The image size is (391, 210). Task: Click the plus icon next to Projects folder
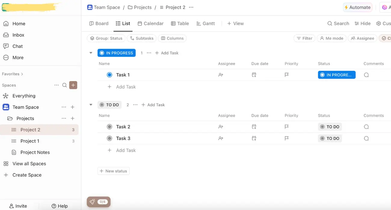(x=72, y=118)
